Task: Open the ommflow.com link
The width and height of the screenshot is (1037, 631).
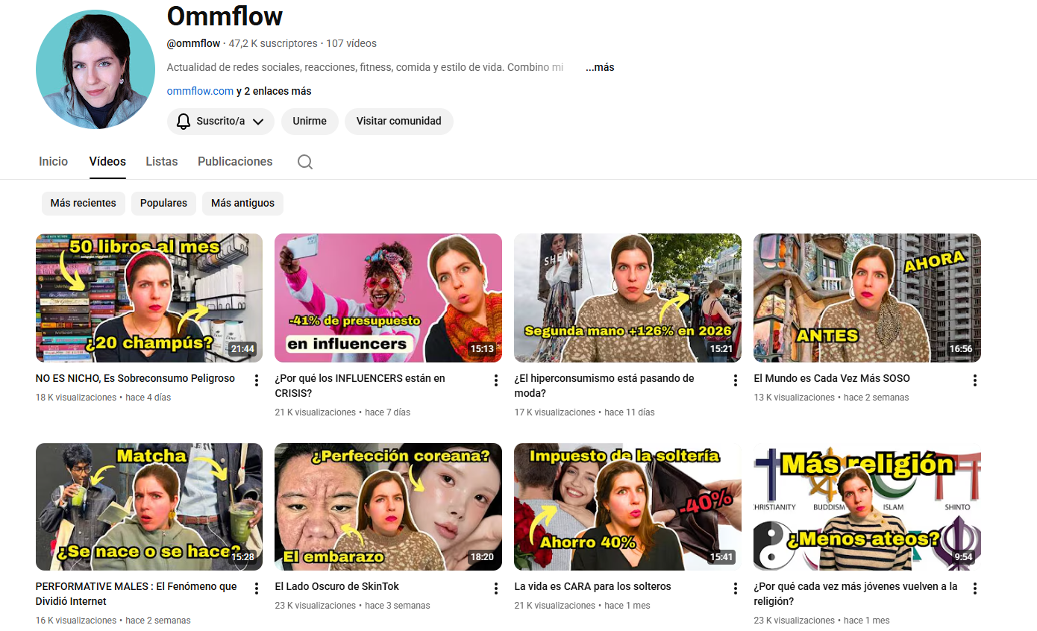Action: point(200,91)
